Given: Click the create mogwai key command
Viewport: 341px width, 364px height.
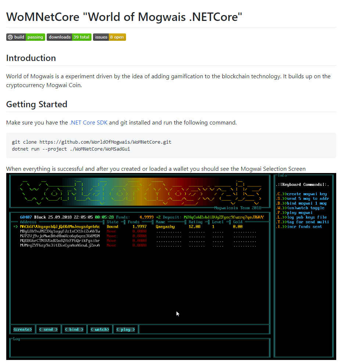Looking at the screenshot, I should click(302, 194).
